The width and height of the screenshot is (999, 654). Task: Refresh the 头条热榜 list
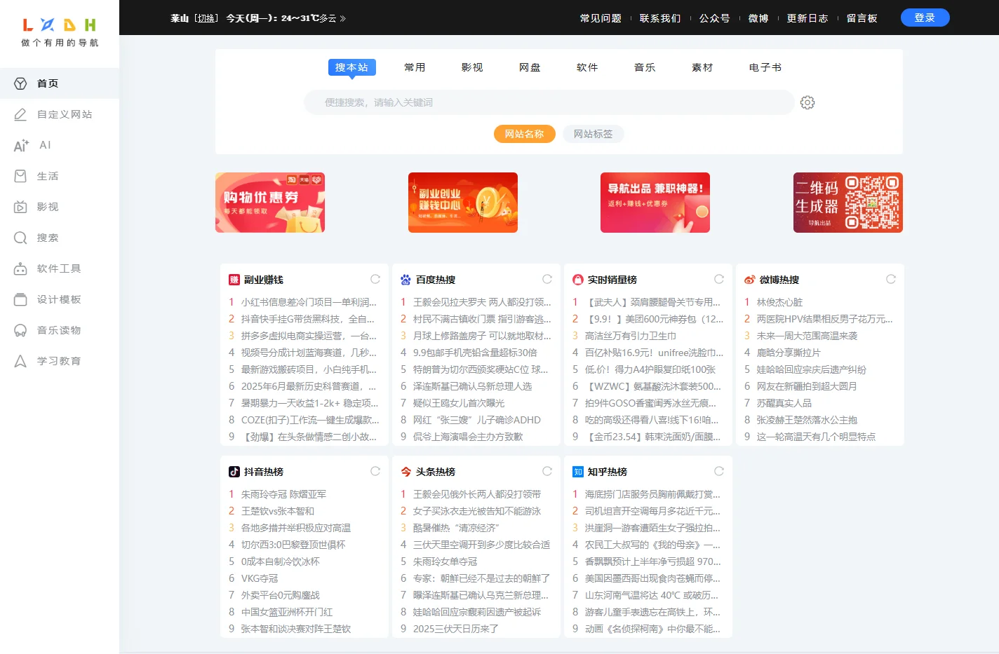tap(547, 471)
